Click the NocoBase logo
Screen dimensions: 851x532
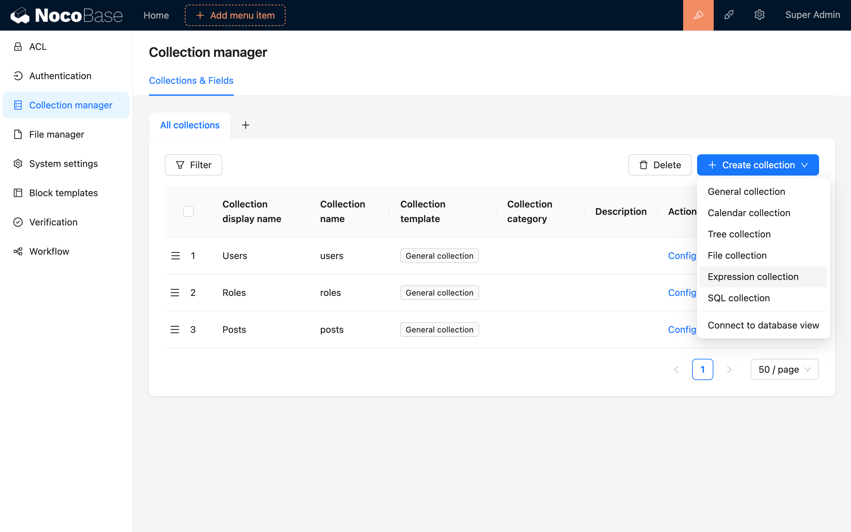tap(67, 15)
